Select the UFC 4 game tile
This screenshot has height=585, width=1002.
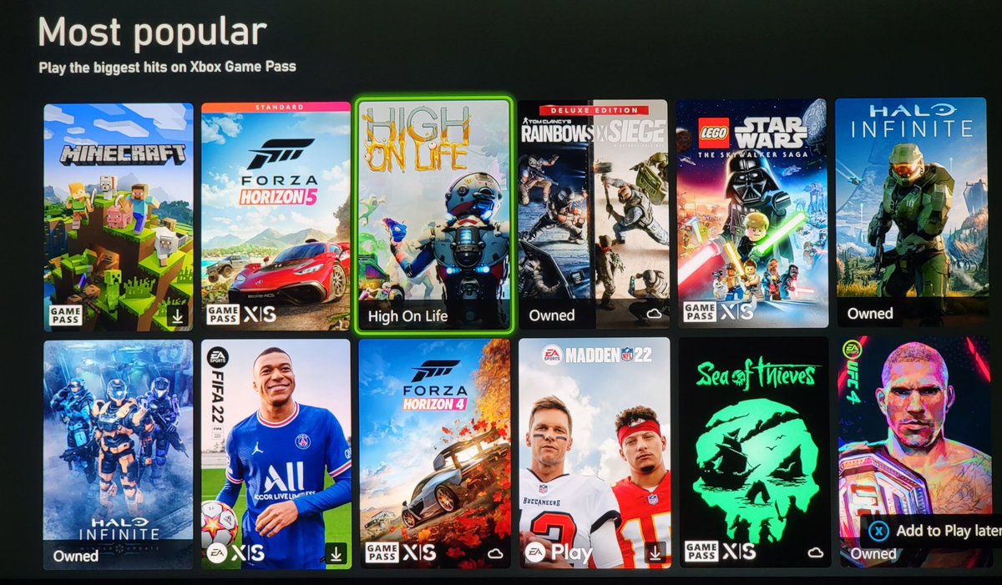click(x=913, y=451)
